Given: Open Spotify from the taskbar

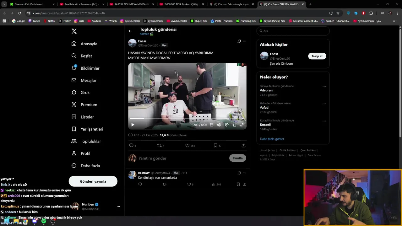Looking at the screenshot, I should (44, 221).
